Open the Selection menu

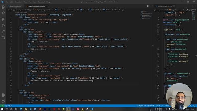[18, 2]
